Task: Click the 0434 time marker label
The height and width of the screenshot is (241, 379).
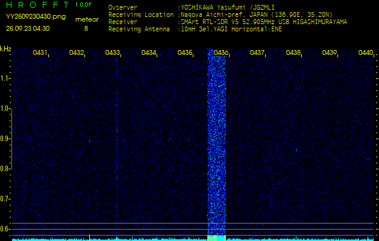Action: click(149, 52)
